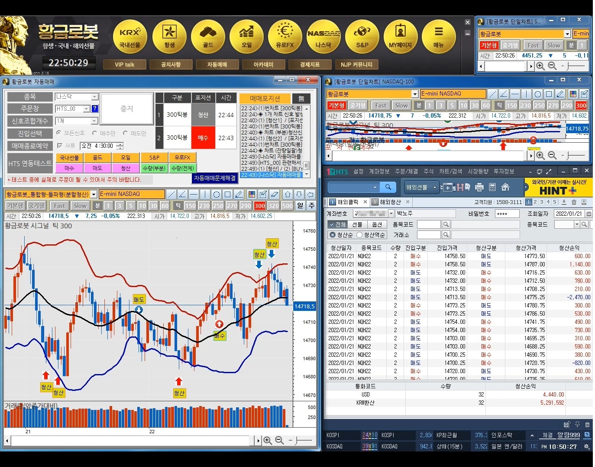Open the 메뉴 hamburger button
Viewport: 595px width, 467px height.
click(x=439, y=37)
